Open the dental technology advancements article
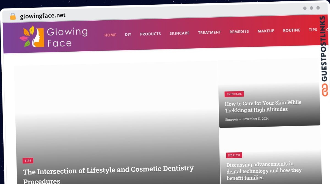Viewport: 330px width, 184px height. pyautogui.click(x=264, y=171)
